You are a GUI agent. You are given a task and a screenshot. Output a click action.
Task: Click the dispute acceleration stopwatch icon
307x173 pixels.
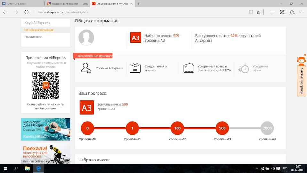click(244, 69)
